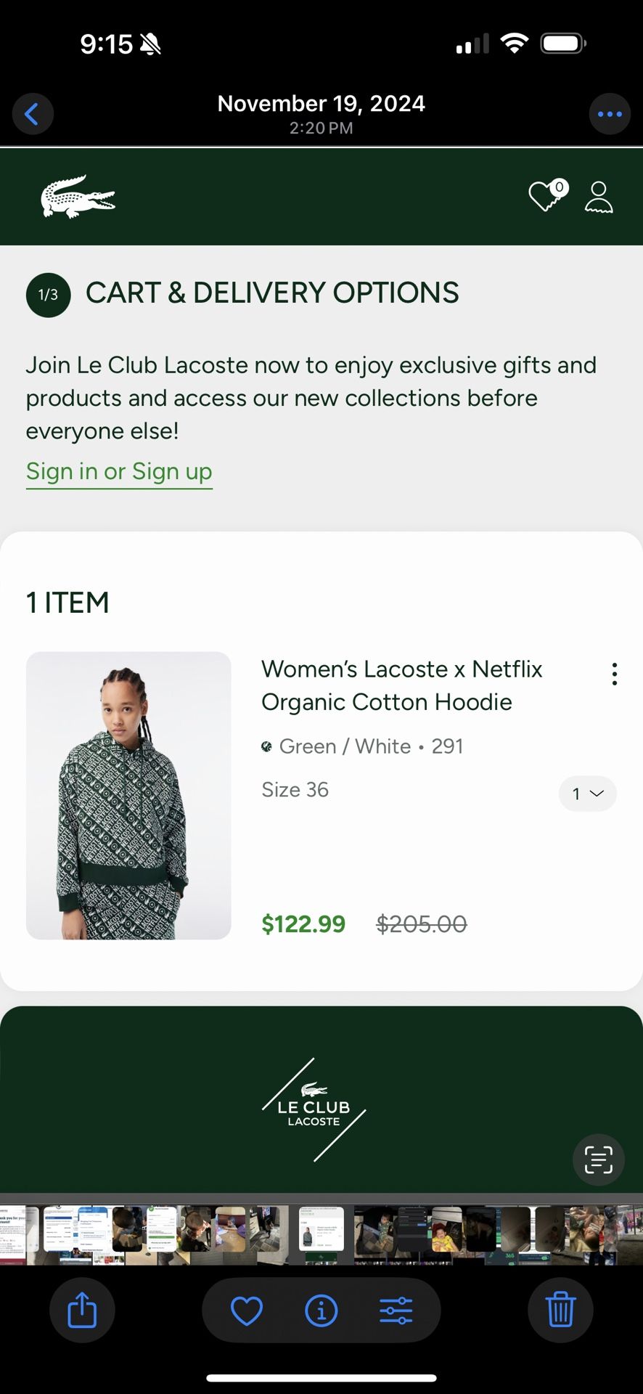
Task: Click the Sign in or Sign up link
Action: click(x=119, y=472)
